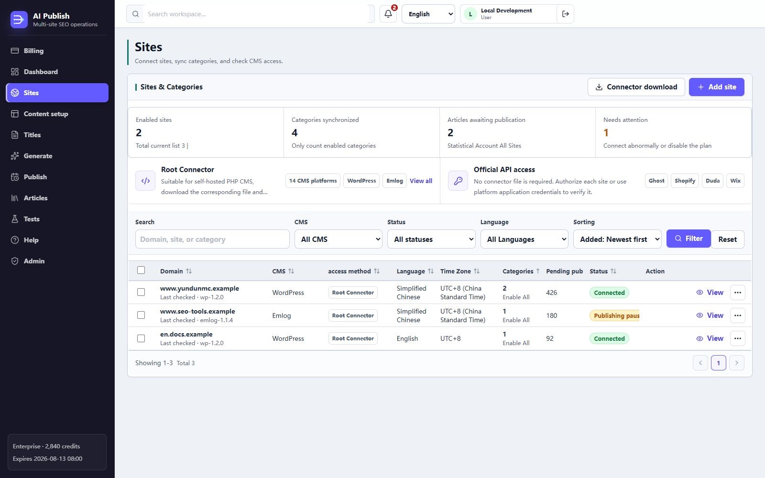This screenshot has width=765, height=478.
Task: Open the All statuses filter dropdown
Action: tap(431, 239)
